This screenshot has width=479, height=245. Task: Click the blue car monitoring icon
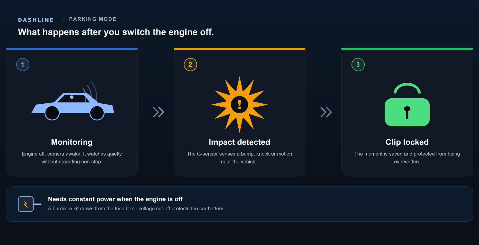73,102
